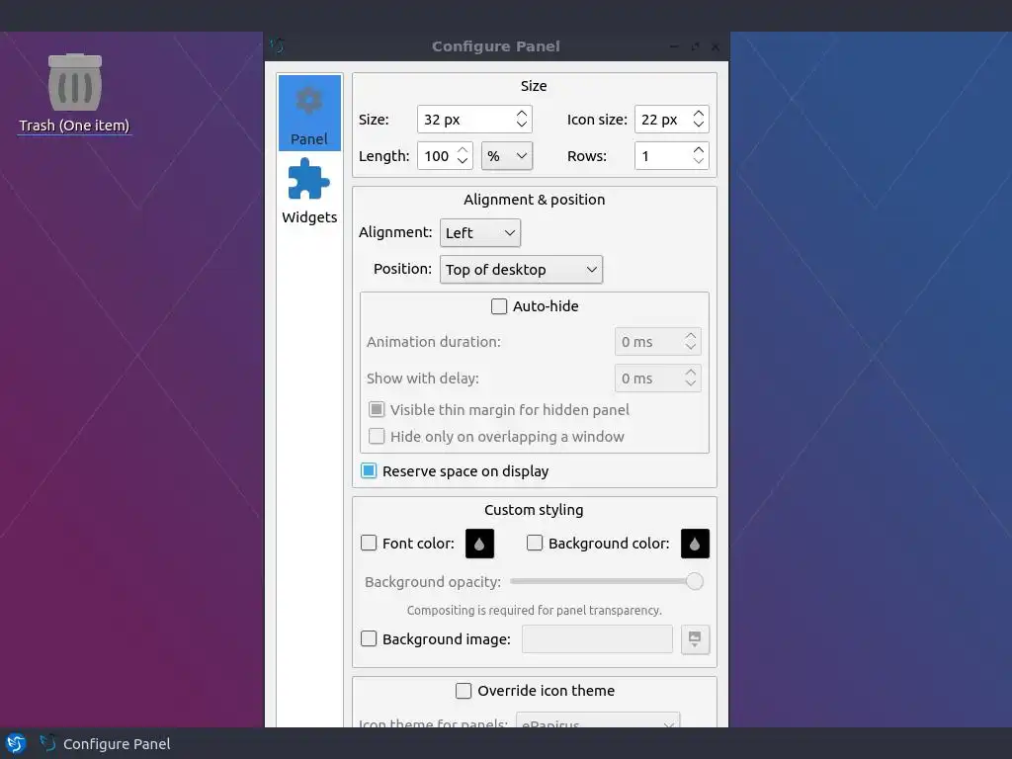1012x759 pixels.
Task: Click the Alignment & position heading
Action: pos(535,200)
